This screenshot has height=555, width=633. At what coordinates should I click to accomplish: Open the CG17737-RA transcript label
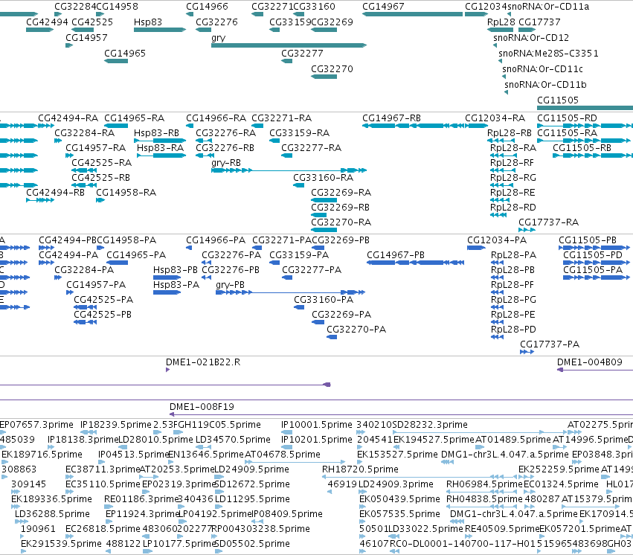click(x=548, y=222)
